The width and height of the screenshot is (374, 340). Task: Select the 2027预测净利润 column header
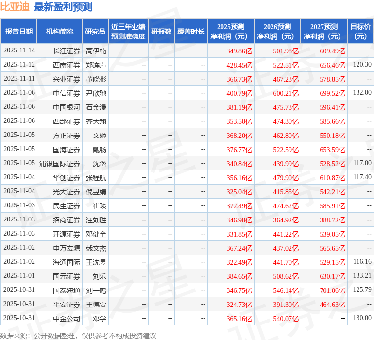pyautogui.click(x=324, y=31)
